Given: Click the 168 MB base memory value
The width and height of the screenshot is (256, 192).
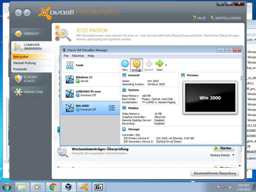Looking at the screenshot, I should click(146, 96).
